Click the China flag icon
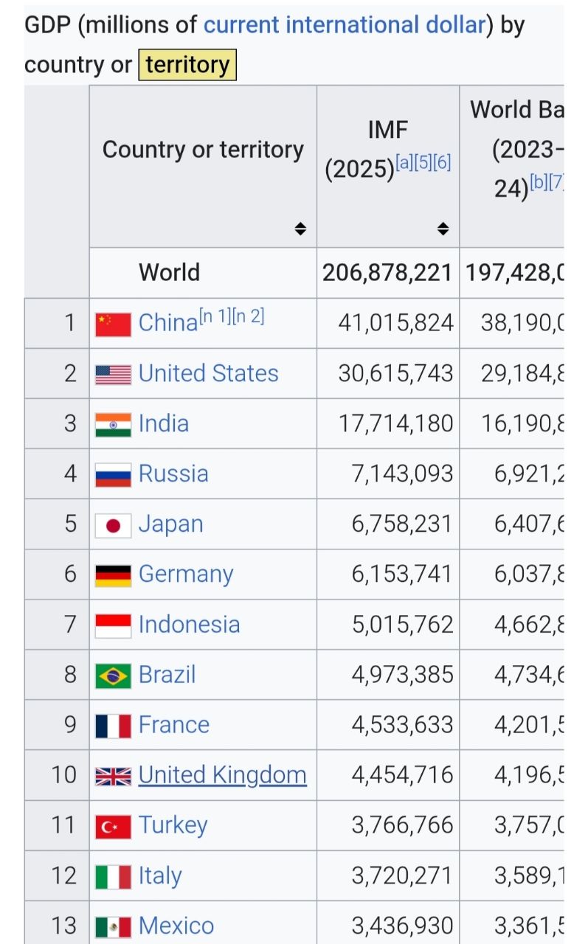Screen dimensions: 588x944 coord(113,324)
